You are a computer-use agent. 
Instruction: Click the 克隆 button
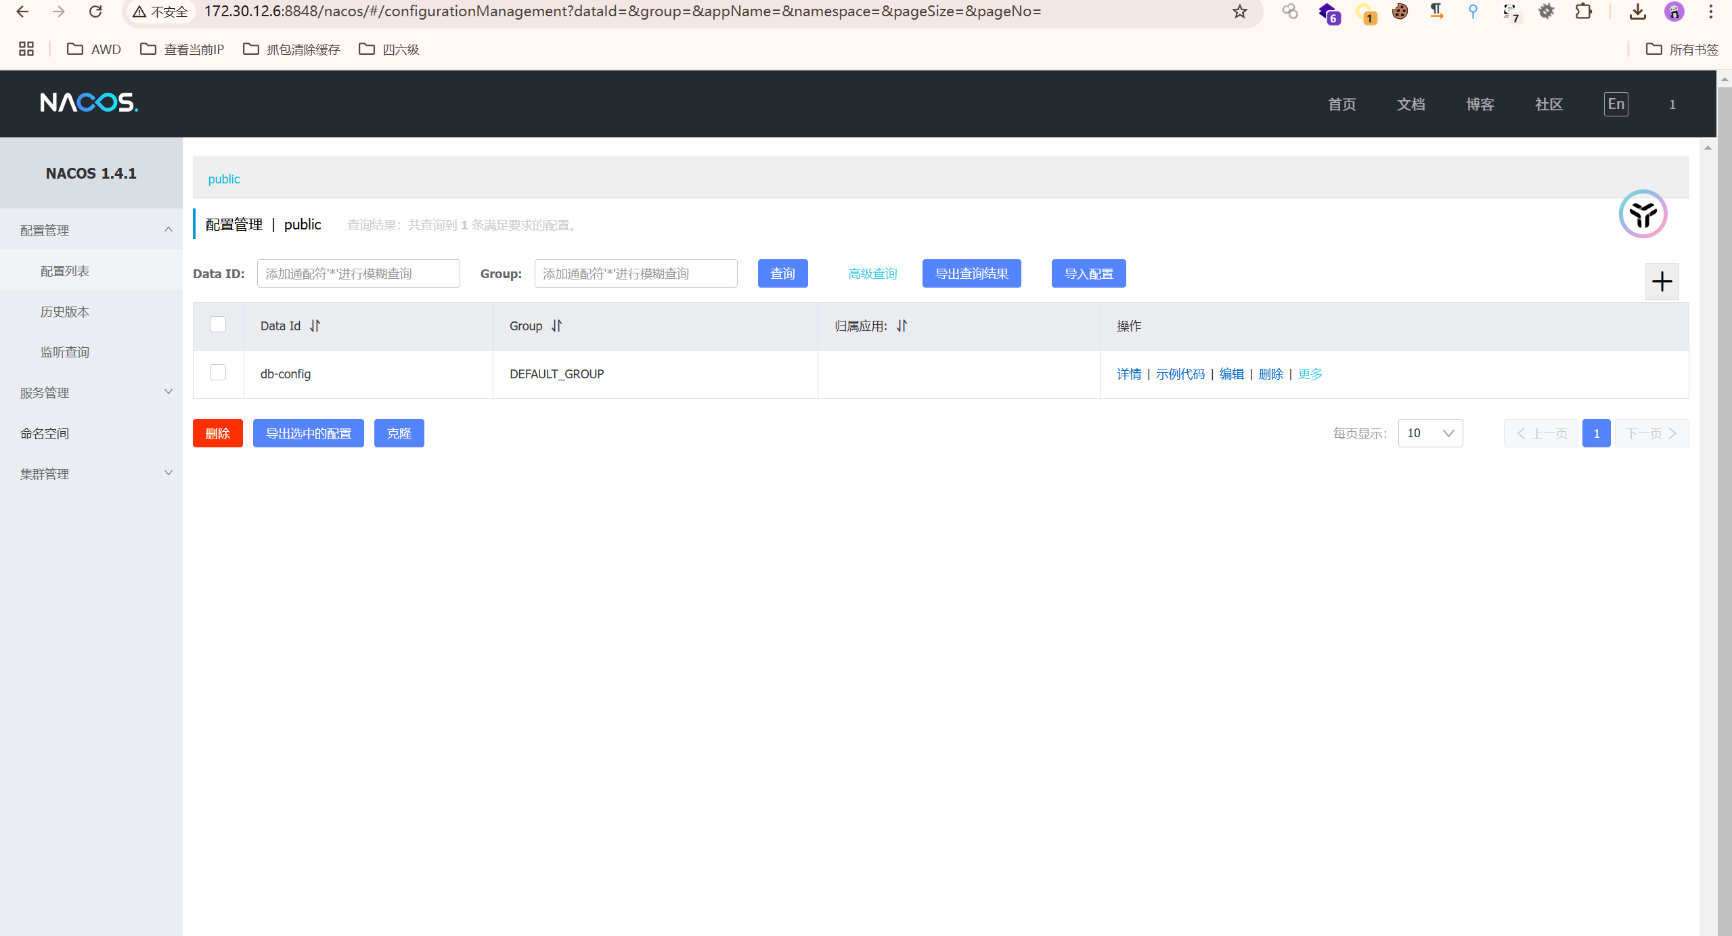coord(399,433)
